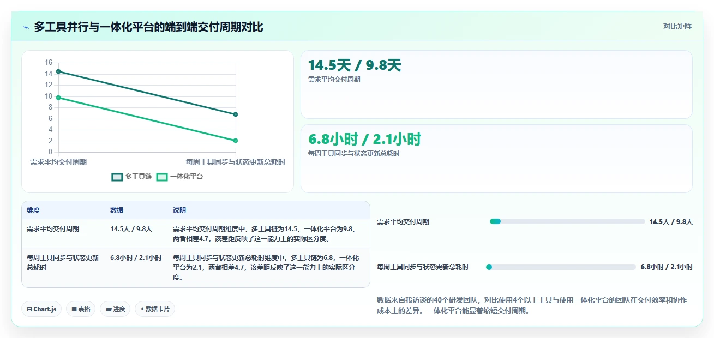Click the 需求平均交付周期 progress bar
This screenshot has height=338, width=714.
[x=567, y=221]
